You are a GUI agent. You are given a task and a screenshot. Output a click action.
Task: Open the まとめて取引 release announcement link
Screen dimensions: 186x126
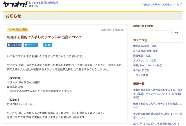coord(158,94)
